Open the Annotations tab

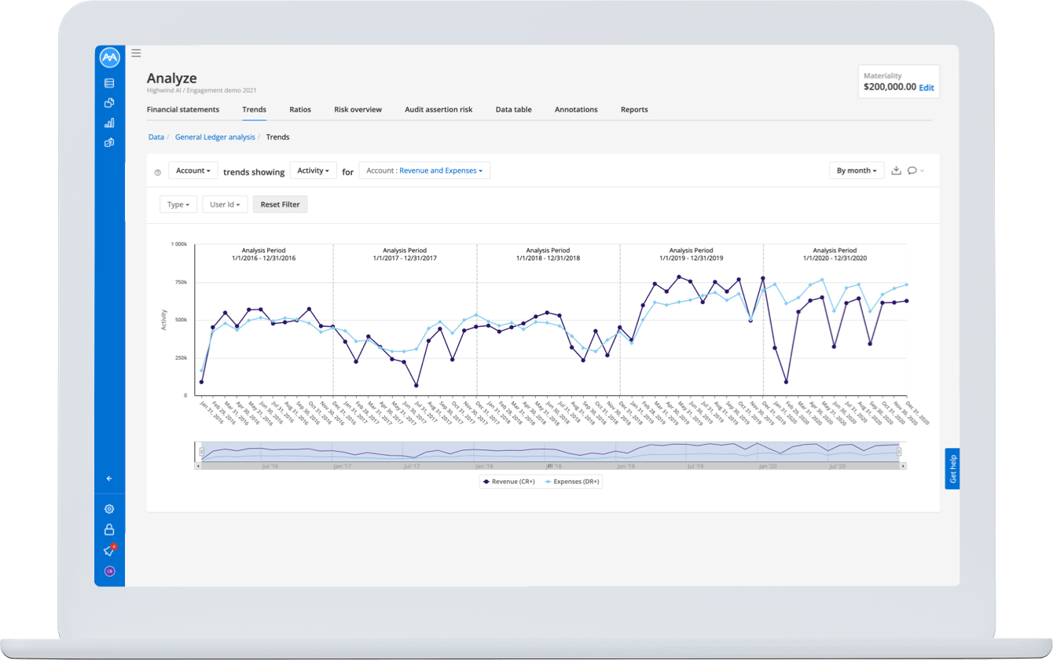click(576, 110)
